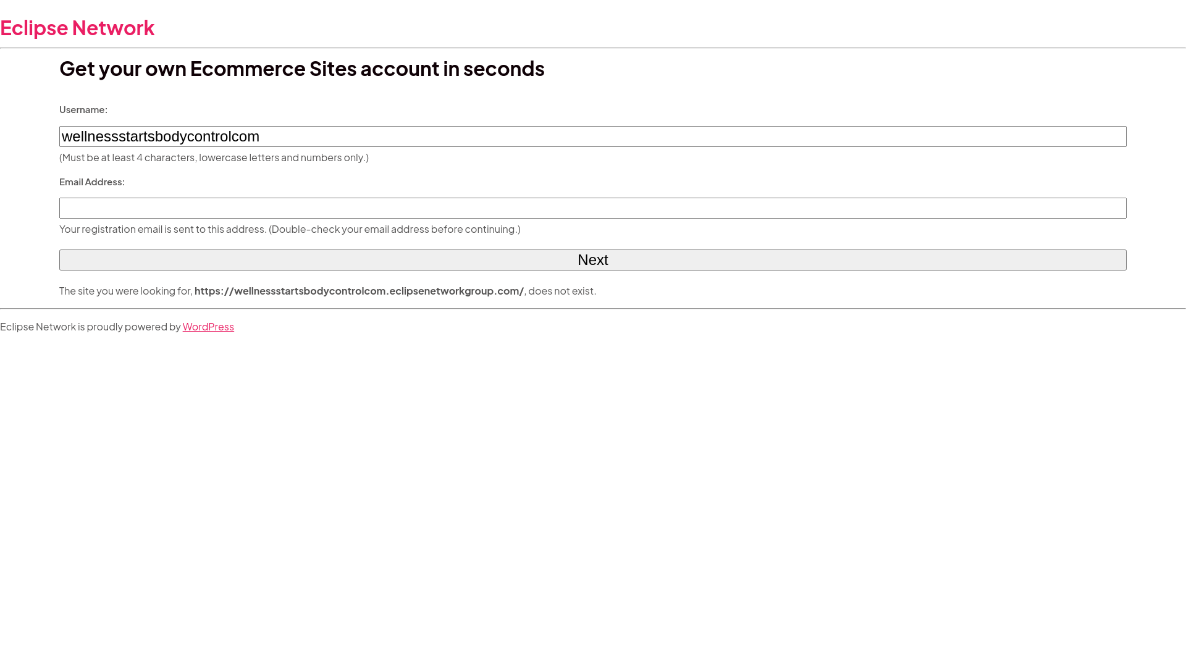Click the Username input field
Viewport: 1186px width, 667px height.
coord(593,136)
